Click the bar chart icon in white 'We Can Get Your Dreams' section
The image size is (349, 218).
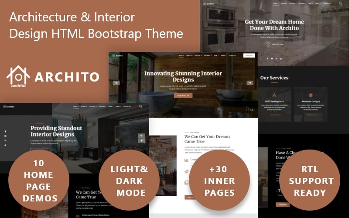pos(186,160)
